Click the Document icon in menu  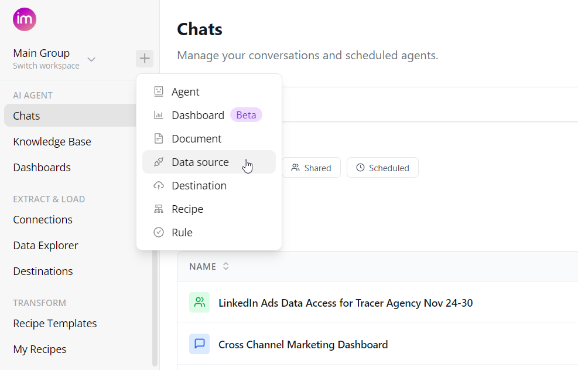(x=159, y=139)
